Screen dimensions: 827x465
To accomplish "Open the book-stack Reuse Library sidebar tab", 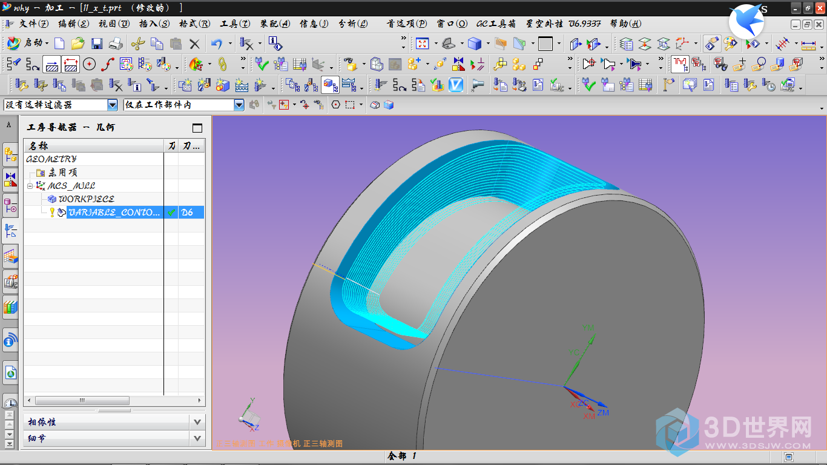I will coord(10,307).
